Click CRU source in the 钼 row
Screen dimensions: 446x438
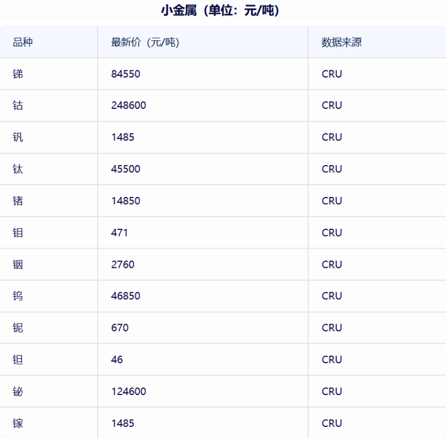332,233
